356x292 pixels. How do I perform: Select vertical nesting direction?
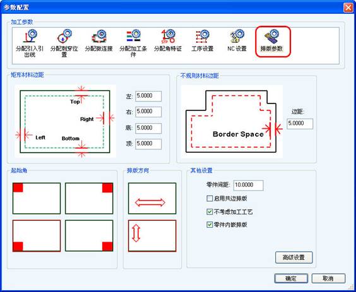(152, 236)
